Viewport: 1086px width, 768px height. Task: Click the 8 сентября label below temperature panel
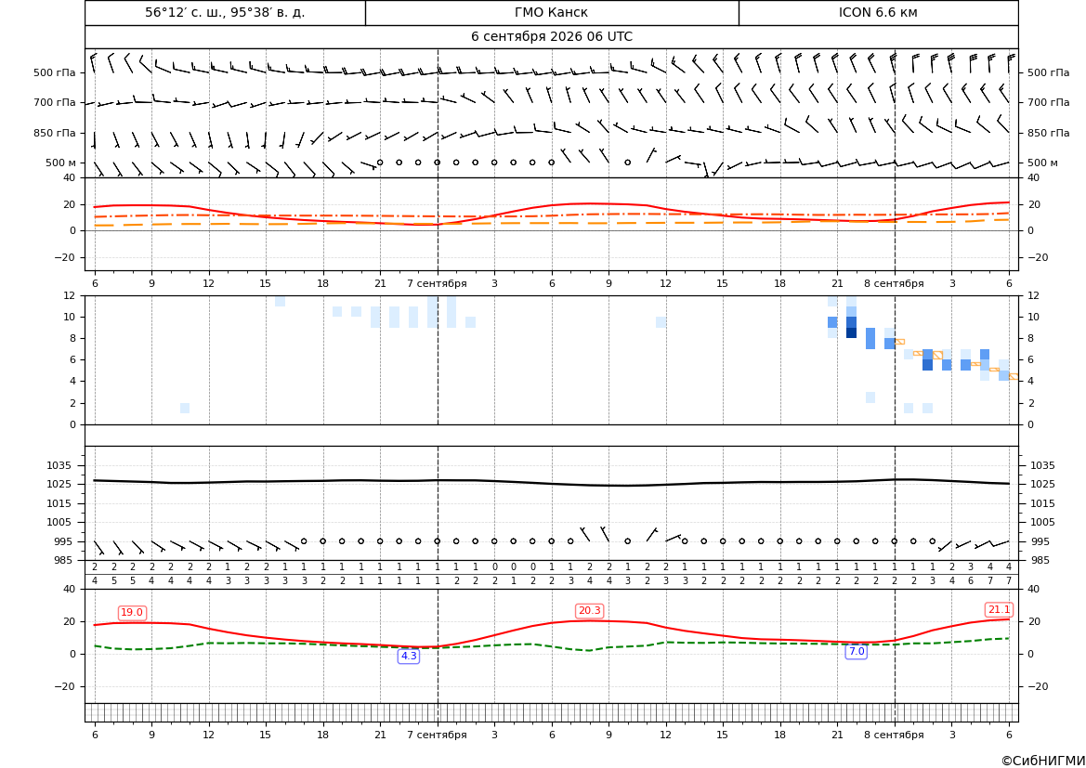(x=894, y=283)
